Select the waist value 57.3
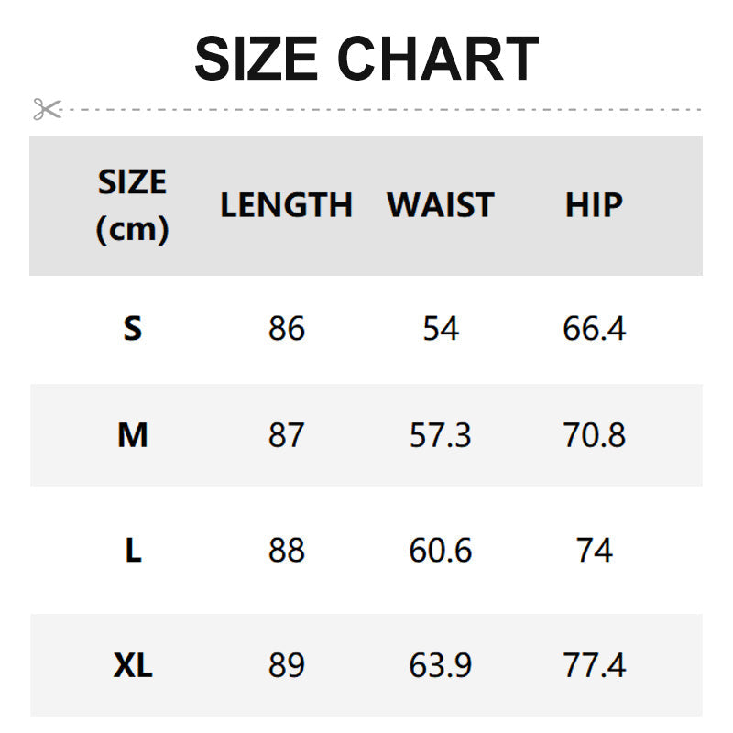 coord(440,435)
